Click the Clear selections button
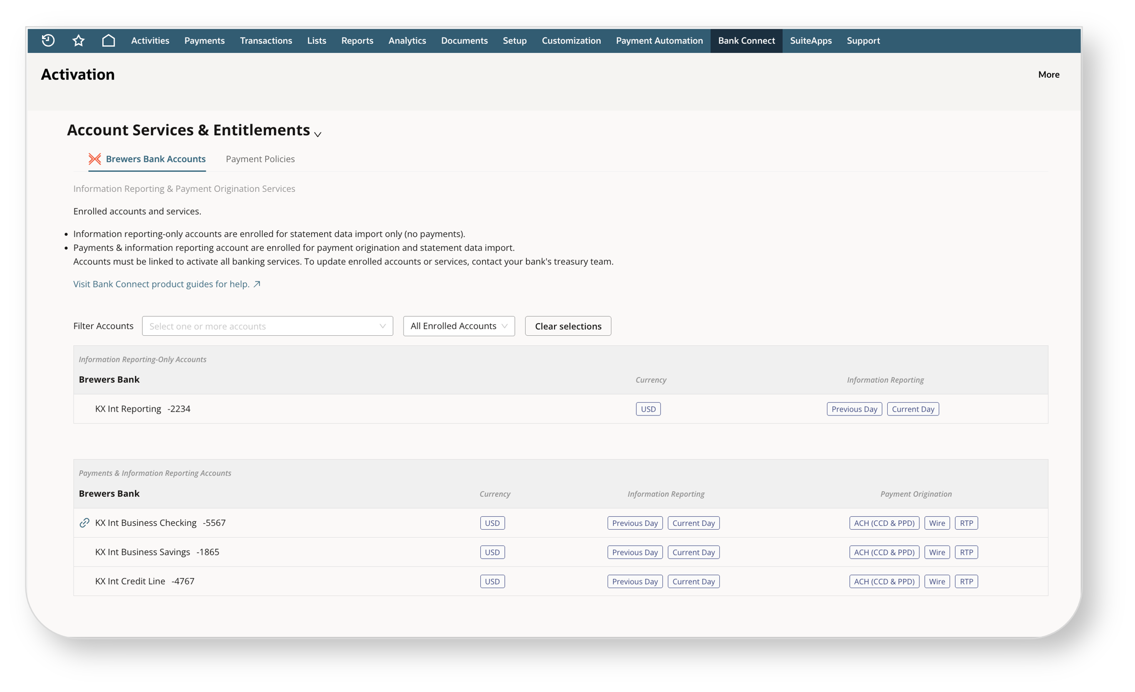Viewport: 1135px width, 692px height. (569, 326)
